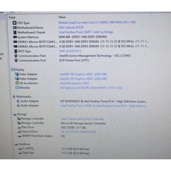Select the Multimedia group label
Screen dimensions: 171x171
click(24, 97)
